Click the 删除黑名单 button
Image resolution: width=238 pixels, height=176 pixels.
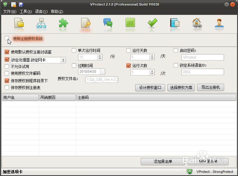click(208, 161)
